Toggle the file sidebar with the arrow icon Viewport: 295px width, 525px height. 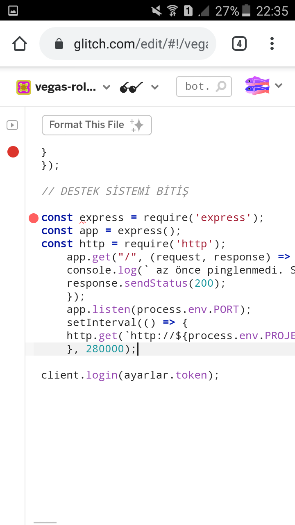(12, 125)
